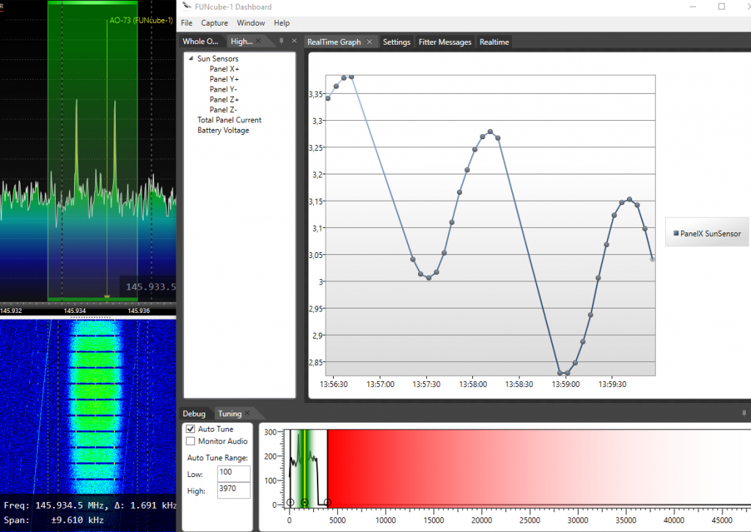Switch to the Debug tab
Screen dimensions: 751x532
coord(194,414)
